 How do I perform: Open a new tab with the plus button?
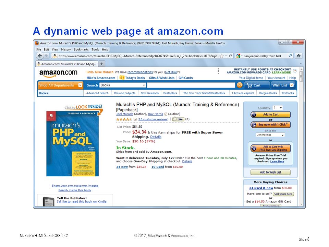click(x=101, y=64)
